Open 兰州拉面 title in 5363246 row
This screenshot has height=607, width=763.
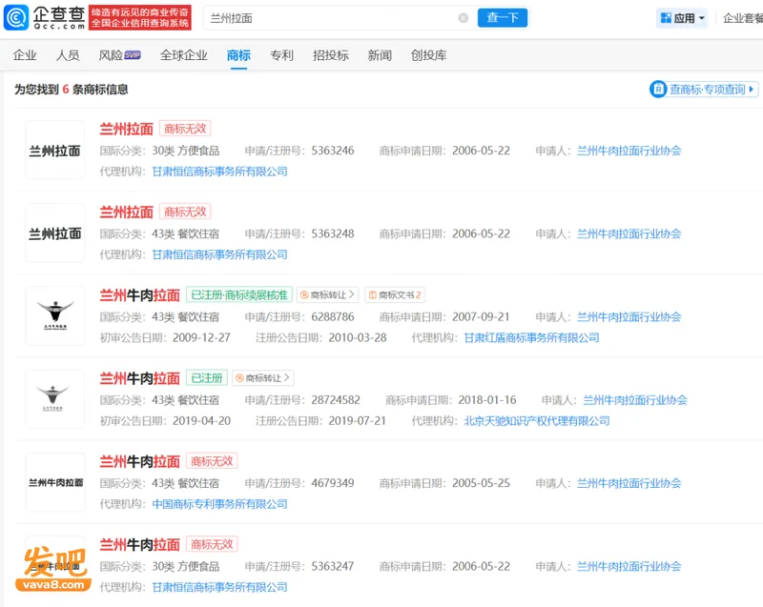[x=127, y=129]
